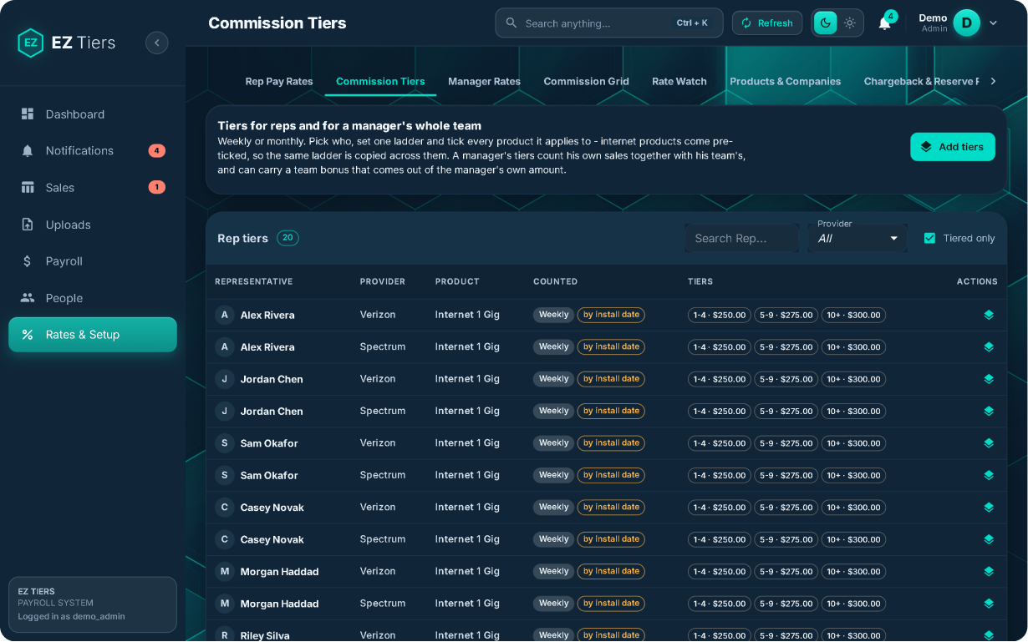Viewport: 1028px width, 642px height.
Task: Switch to light mode with sun toggle
Action: coord(850,23)
